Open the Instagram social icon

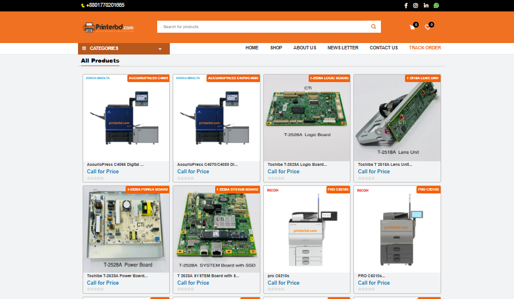tap(416, 5)
